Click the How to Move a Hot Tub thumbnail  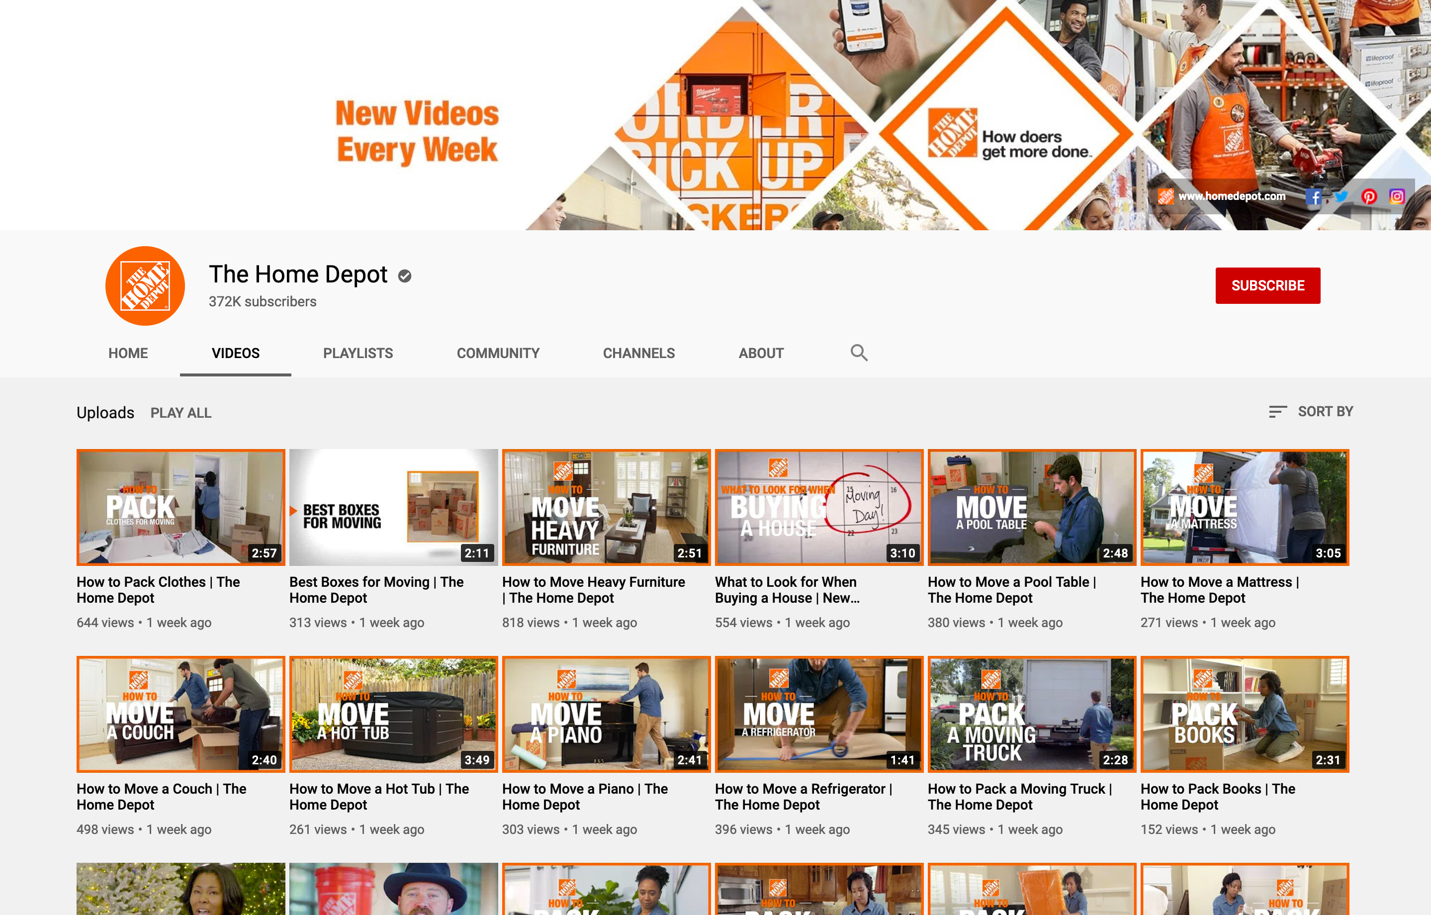click(393, 714)
